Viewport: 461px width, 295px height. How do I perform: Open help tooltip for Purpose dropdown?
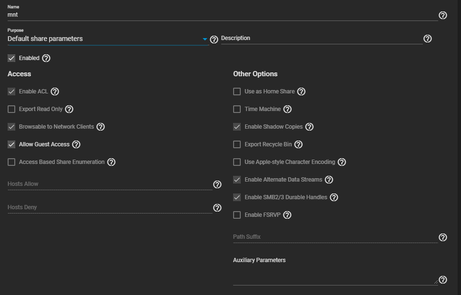[214, 40]
